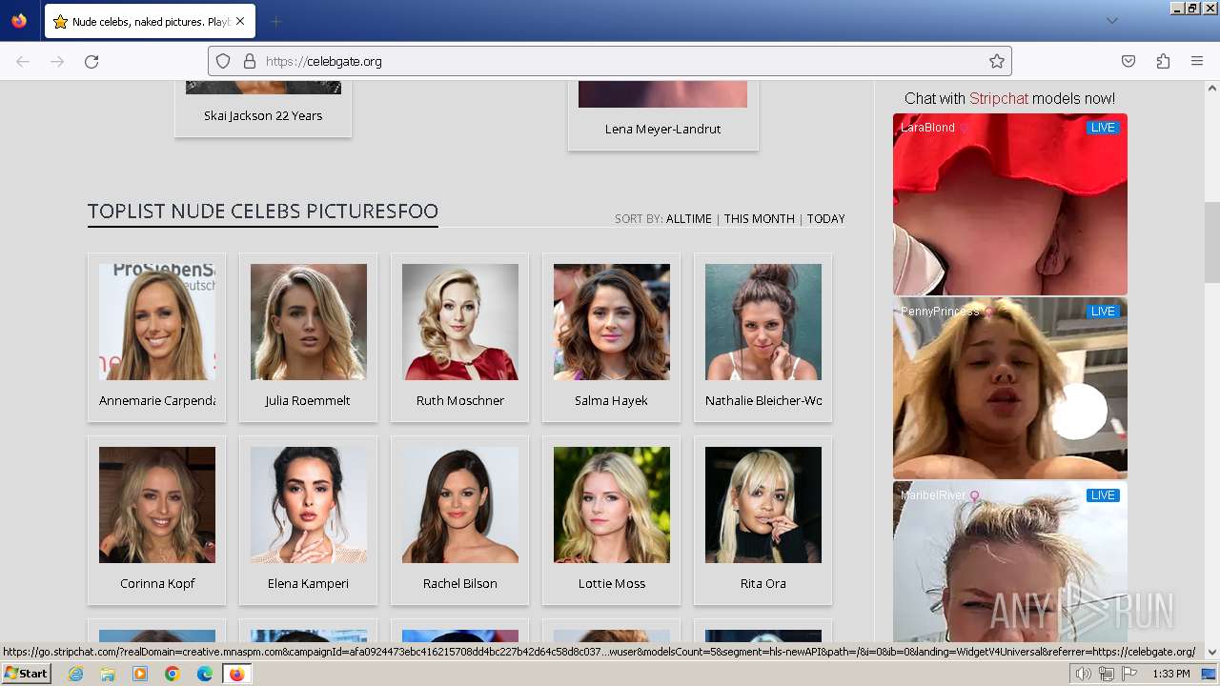The height and width of the screenshot is (686, 1220).
Task: Launch Google Chrome from the taskbar
Action: (x=173, y=674)
